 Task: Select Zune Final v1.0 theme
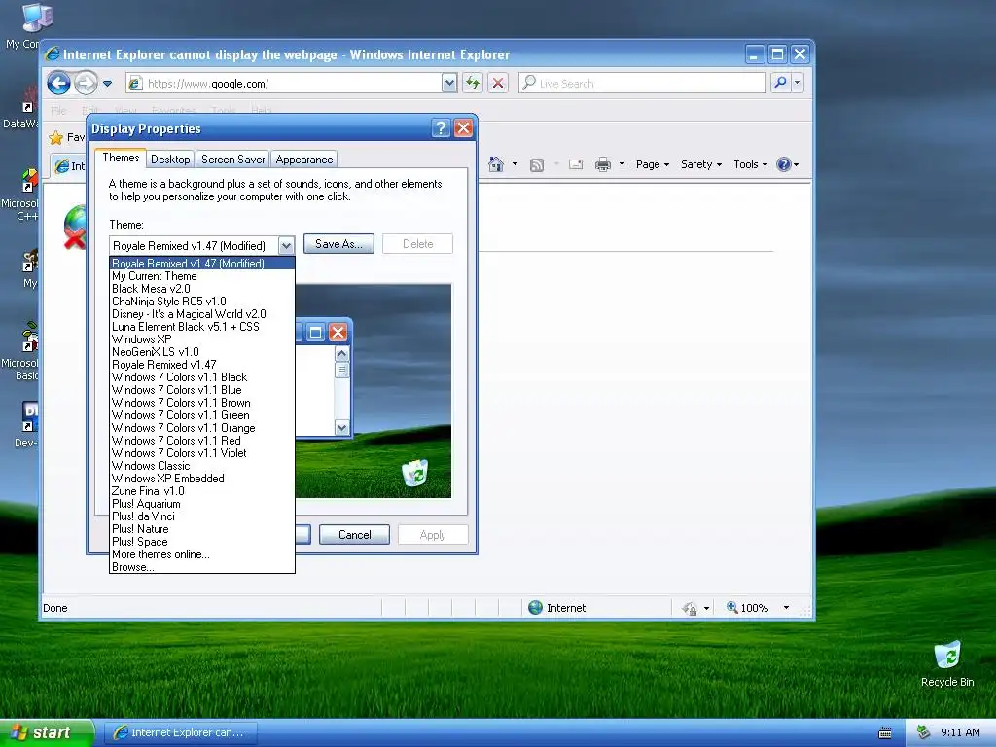[x=202, y=491]
